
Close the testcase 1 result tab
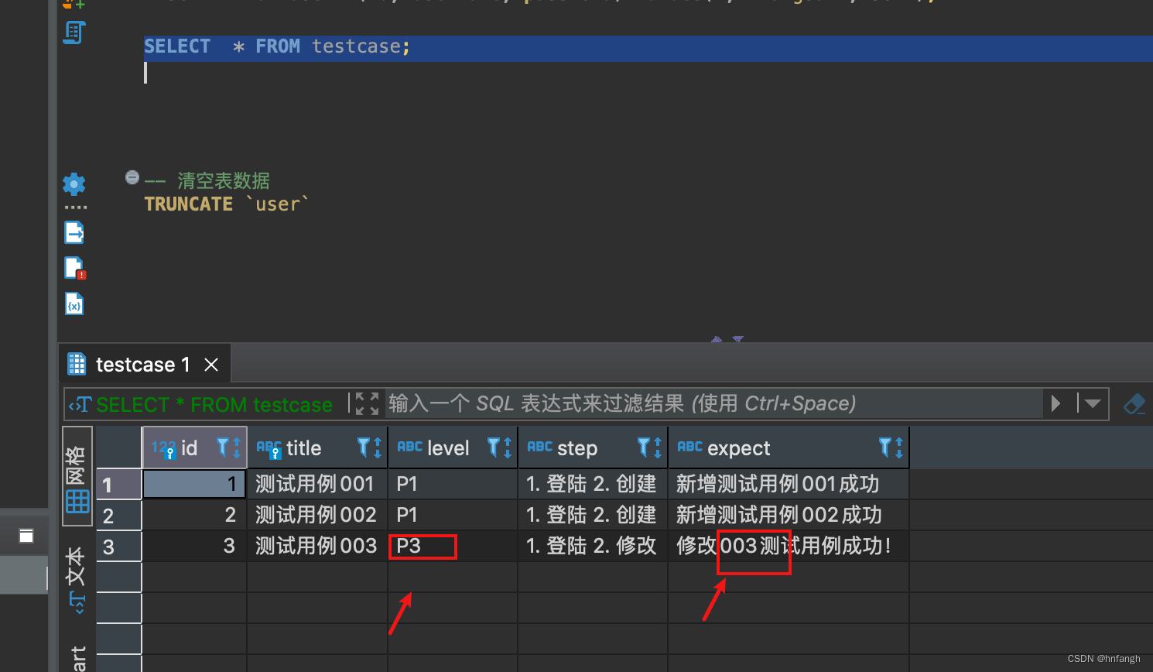click(x=211, y=365)
